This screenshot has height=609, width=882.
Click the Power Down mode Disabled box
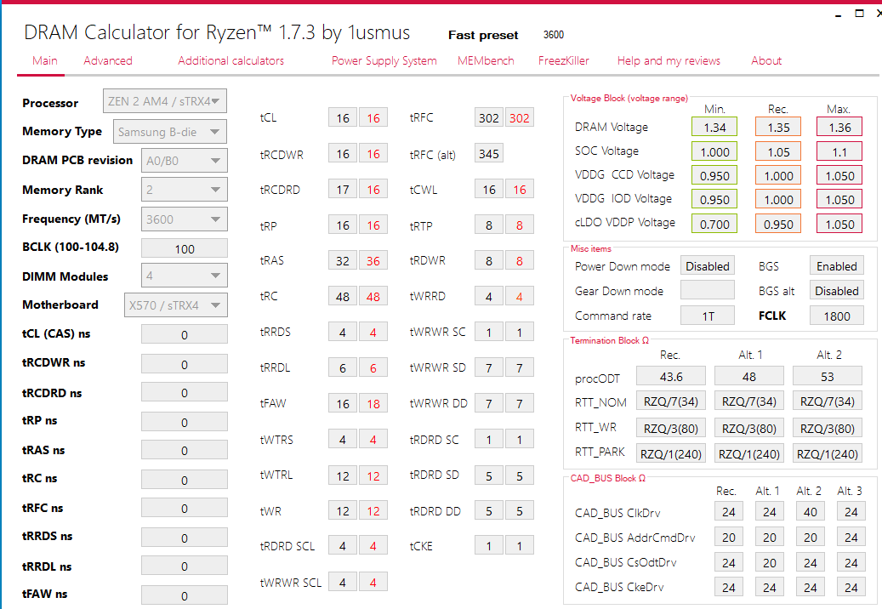point(708,266)
